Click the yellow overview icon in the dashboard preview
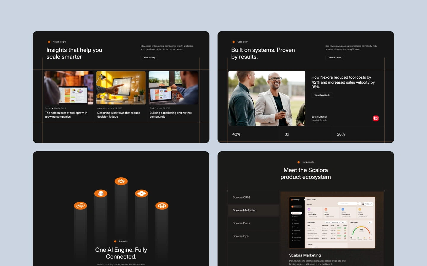Screen dimensions: 427x266 pos(360,209)
